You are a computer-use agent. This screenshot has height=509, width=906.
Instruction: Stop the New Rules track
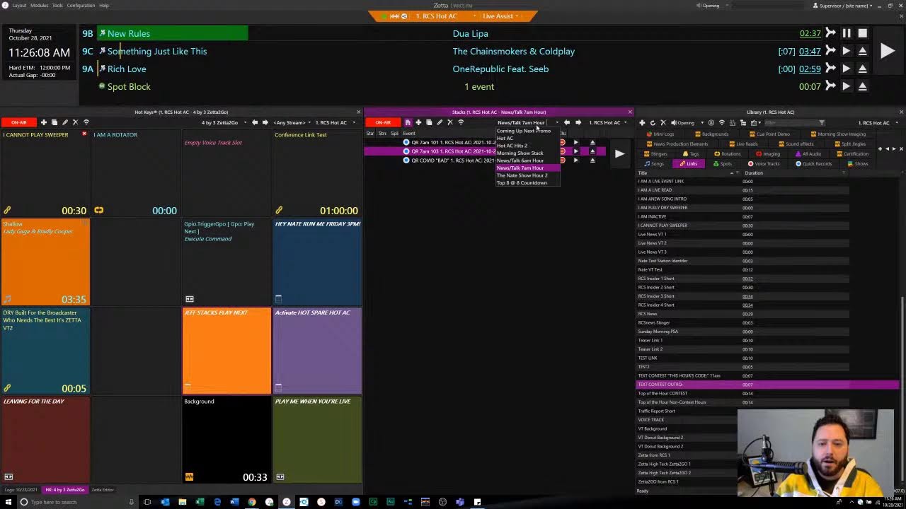pyautogui.click(x=863, y=33)
